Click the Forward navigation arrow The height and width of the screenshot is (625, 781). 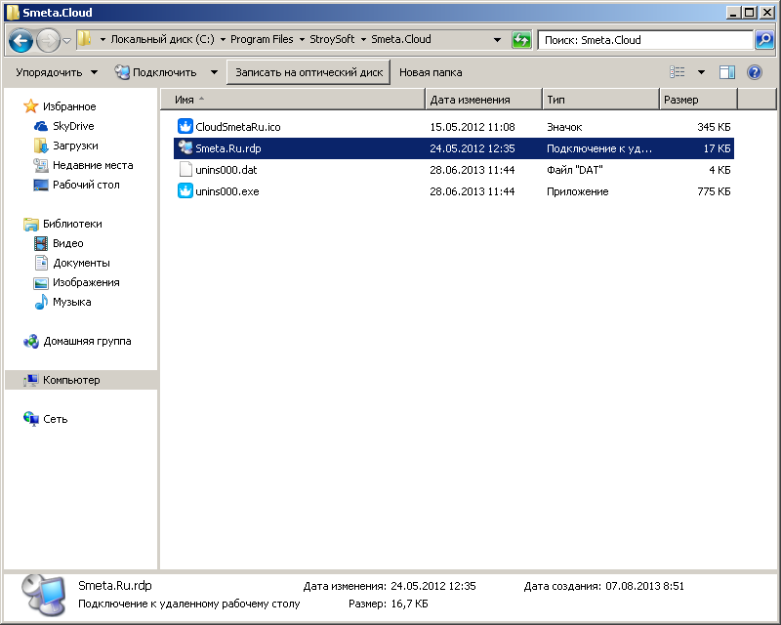[48, 40]
